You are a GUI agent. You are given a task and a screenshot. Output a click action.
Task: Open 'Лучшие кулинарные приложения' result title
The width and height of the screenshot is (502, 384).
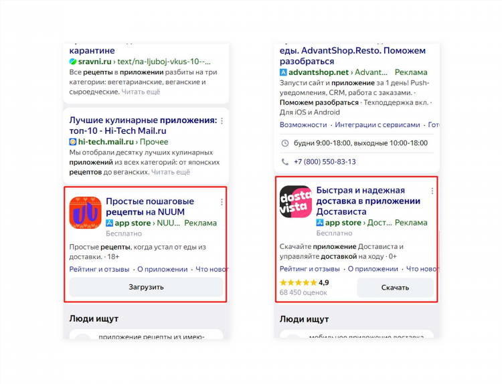pos(143,126)
